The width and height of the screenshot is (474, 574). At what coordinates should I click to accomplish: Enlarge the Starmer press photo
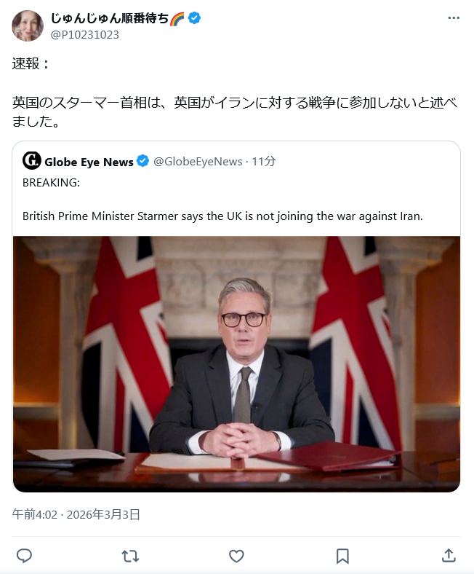pyautogui.click(x=236, y=364)
